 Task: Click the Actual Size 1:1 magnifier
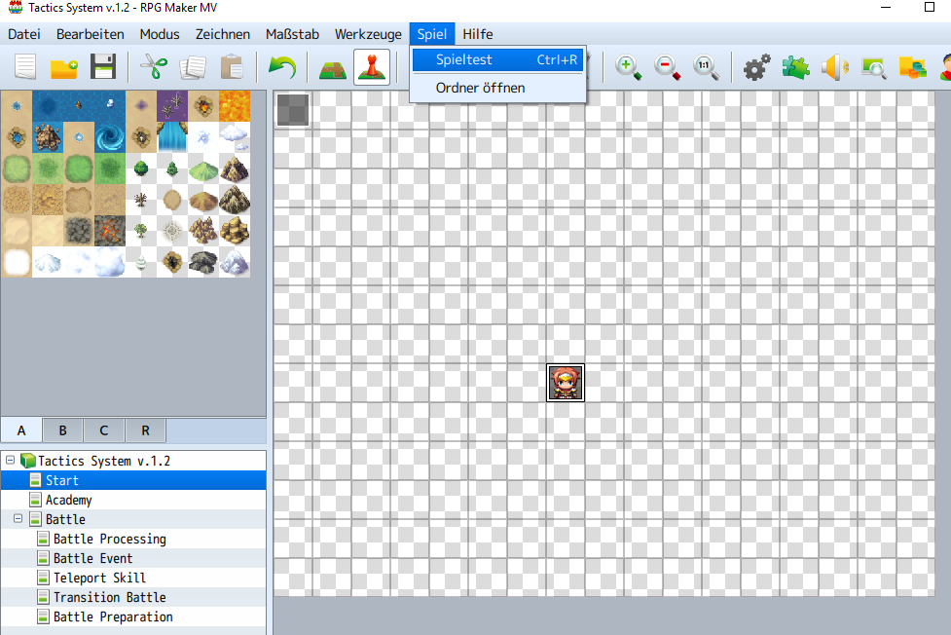(706, 67)
